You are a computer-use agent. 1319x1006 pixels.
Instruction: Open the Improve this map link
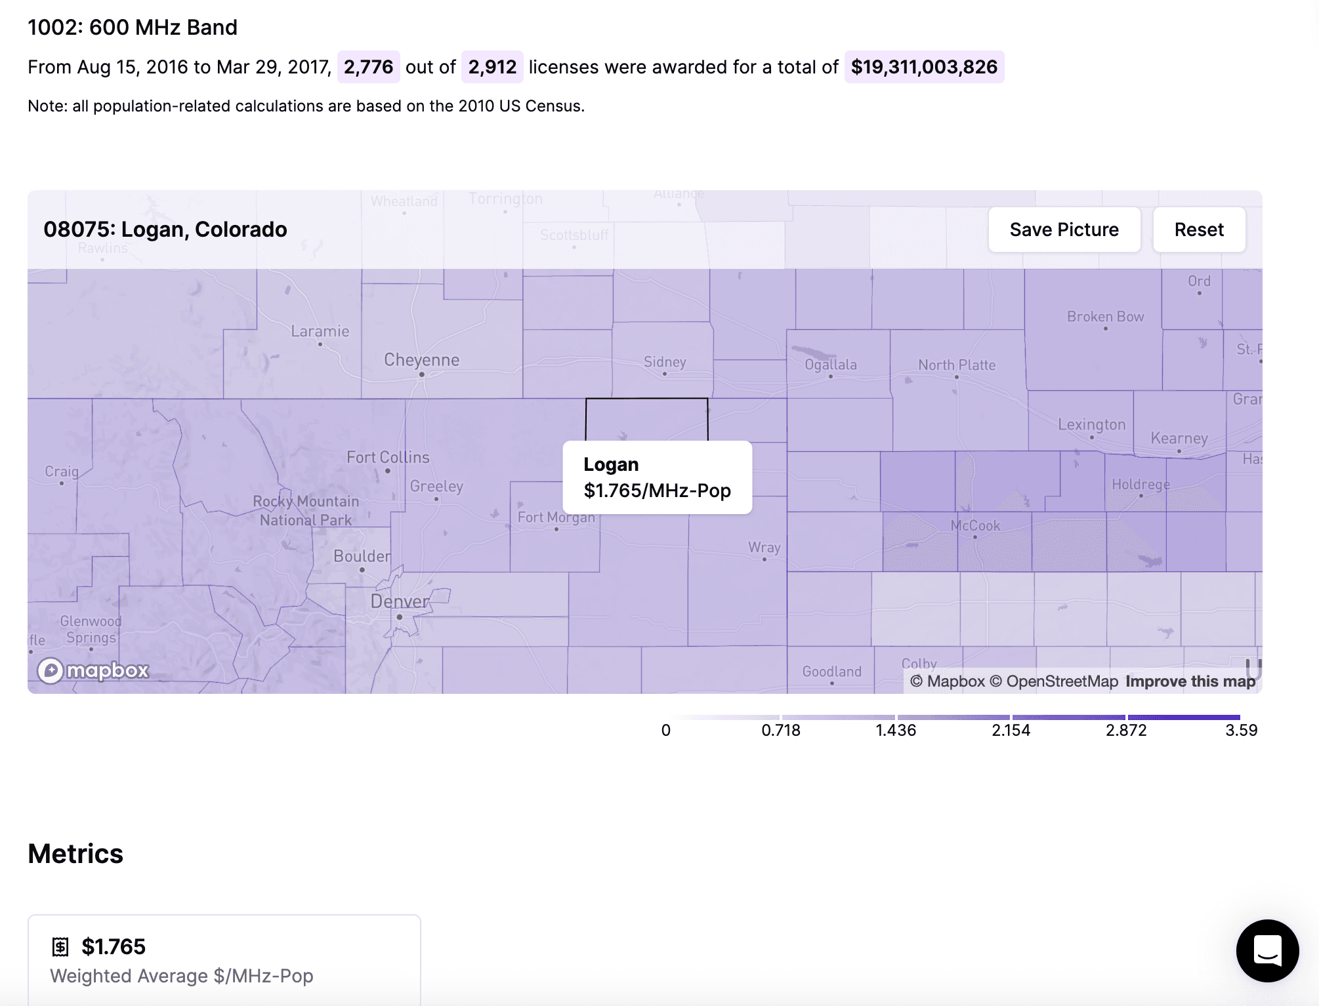1190,681
